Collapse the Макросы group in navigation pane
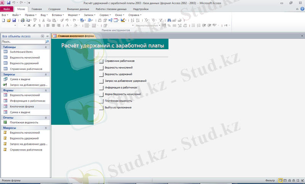This screenshot has height=184, width=305. coord(46,128)
